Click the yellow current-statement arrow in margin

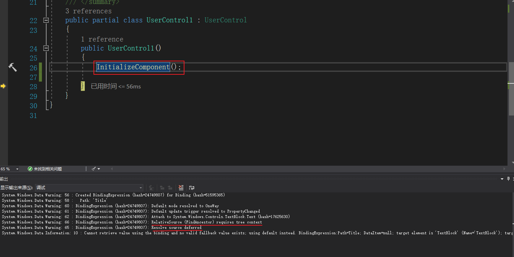[x=3, y=86]
